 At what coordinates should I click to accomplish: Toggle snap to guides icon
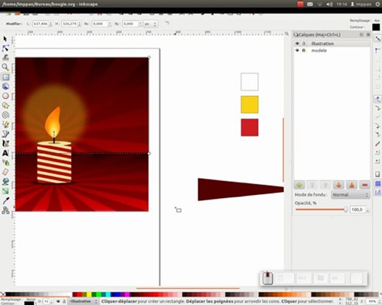pyautogui.click(x=378, y=193)
